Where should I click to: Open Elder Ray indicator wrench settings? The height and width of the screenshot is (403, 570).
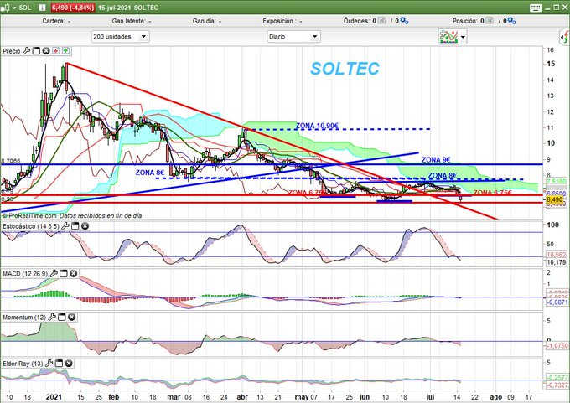point(49,364)
